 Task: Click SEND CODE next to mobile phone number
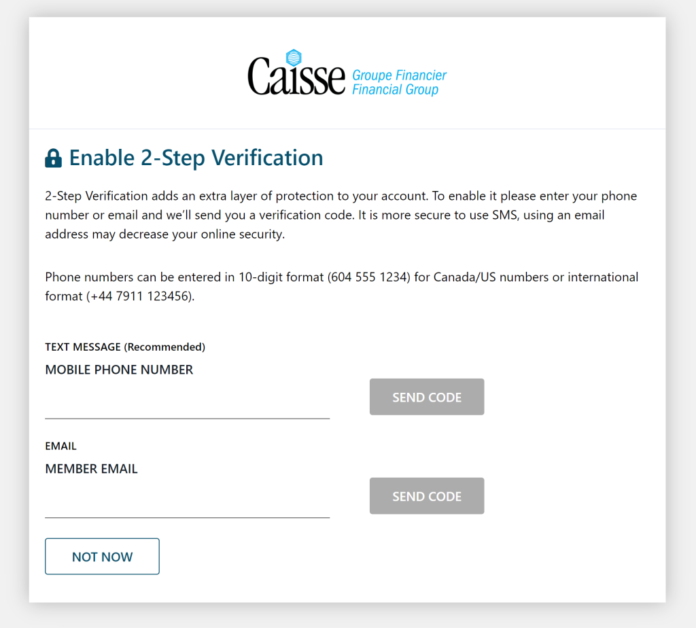coord(426,396)
